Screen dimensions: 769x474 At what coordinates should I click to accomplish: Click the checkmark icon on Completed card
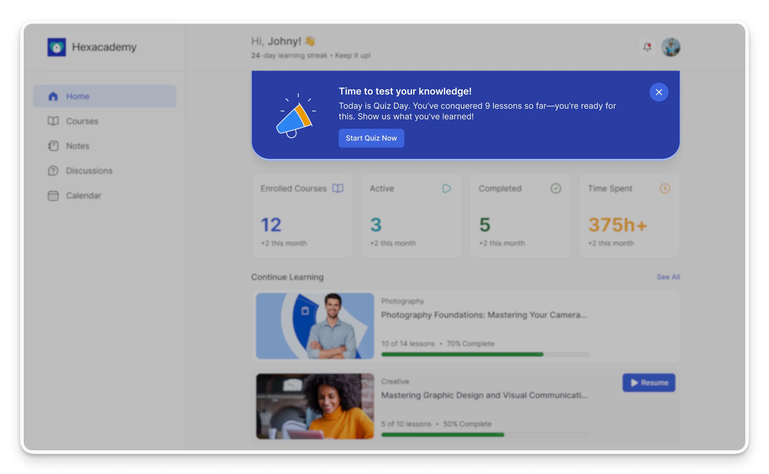click(x=556, y=188)
